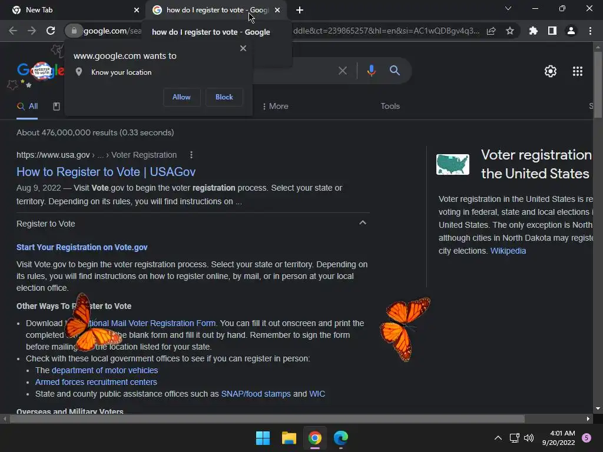
Task: Open the Wikipedia link in knowledge panel
Action: coord(508,251)
